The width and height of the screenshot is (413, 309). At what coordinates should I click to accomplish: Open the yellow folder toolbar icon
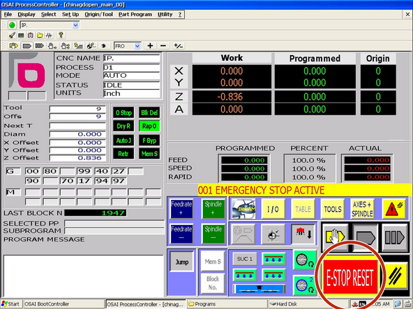click(x=40, y=35)
